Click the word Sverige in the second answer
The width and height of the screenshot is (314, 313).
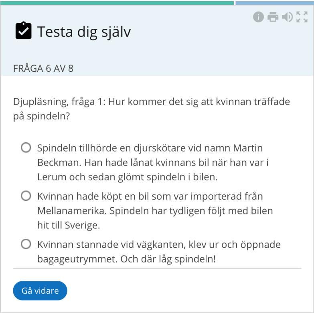tap(82, 226)
